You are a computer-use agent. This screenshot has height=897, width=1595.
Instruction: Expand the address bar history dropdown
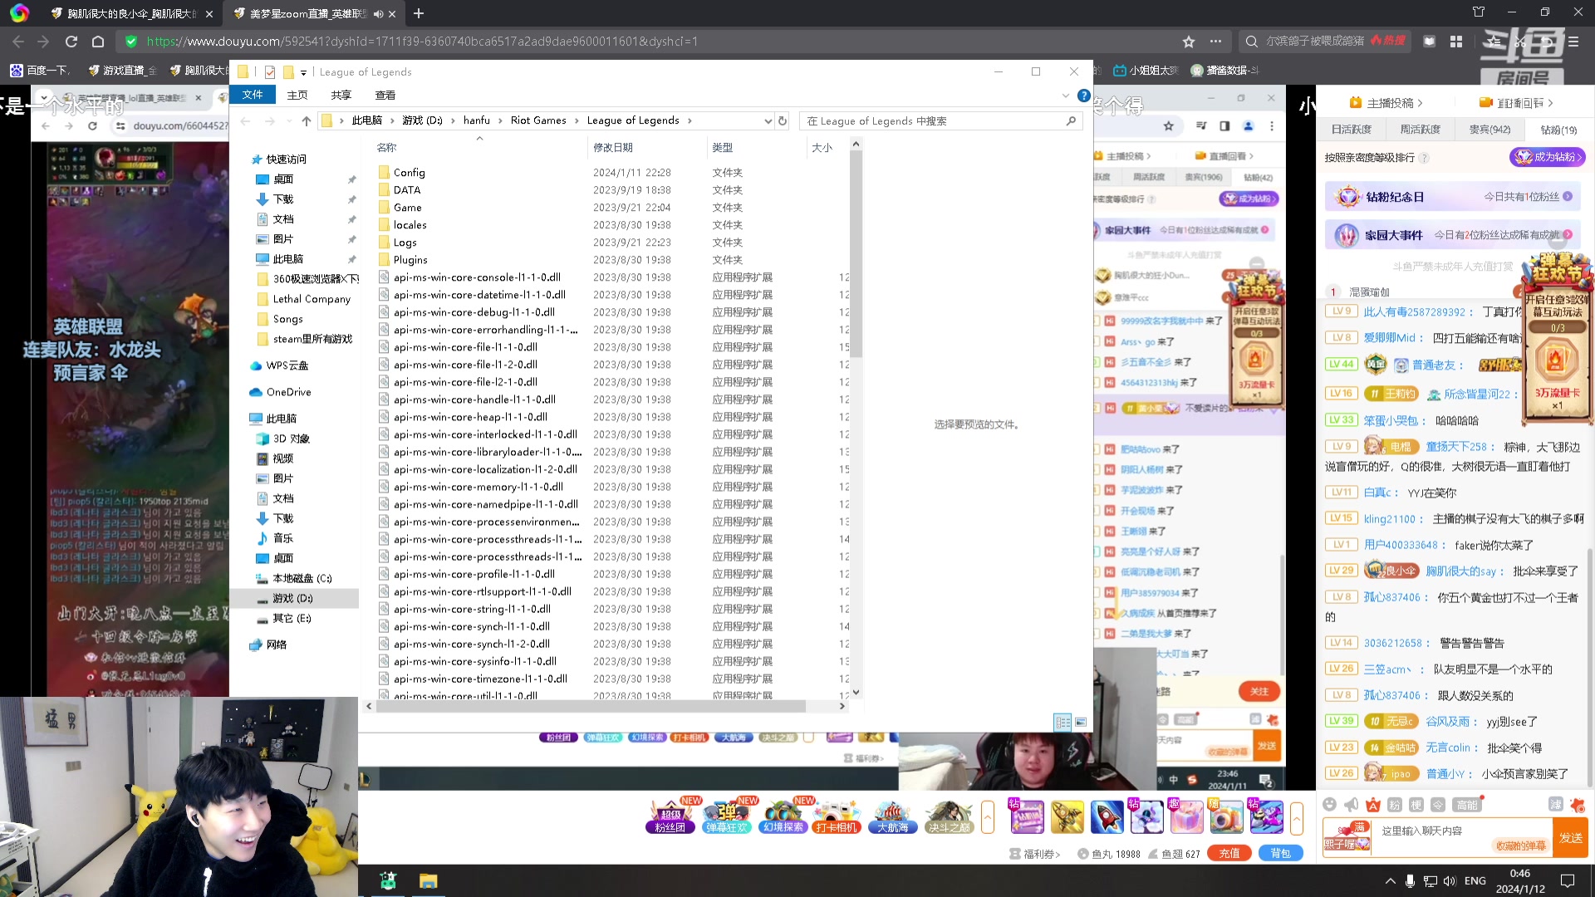(768, 121)
